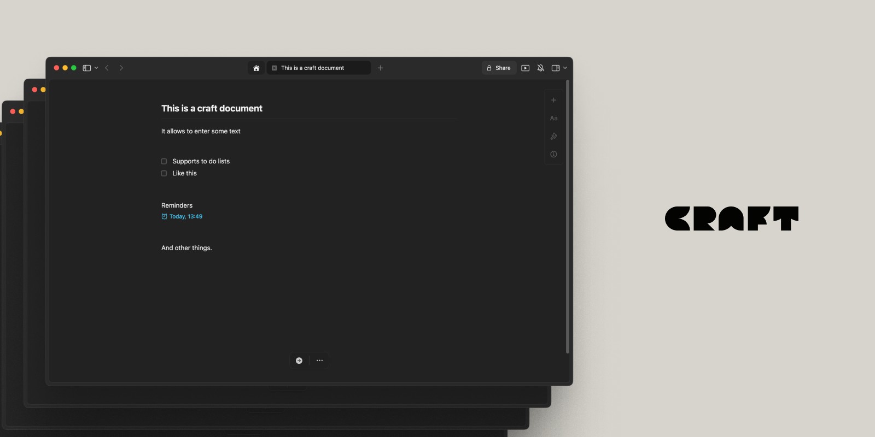Click the 'It allows to enter some text' line
875x437 pixels.
point(201,131)
